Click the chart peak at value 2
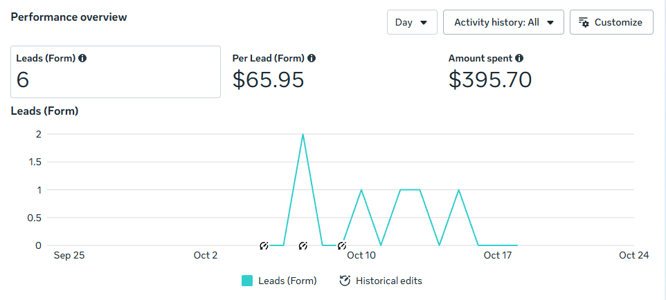The height and width of the screenshot is (300, 666). tap(303, 134)
